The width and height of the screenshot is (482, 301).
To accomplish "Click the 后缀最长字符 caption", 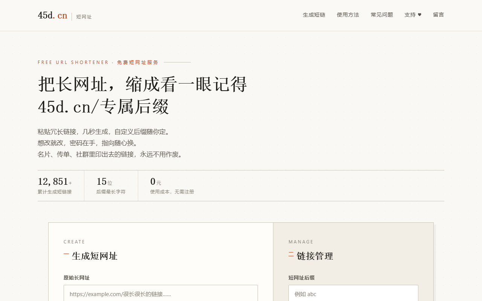I will [111, 192].
